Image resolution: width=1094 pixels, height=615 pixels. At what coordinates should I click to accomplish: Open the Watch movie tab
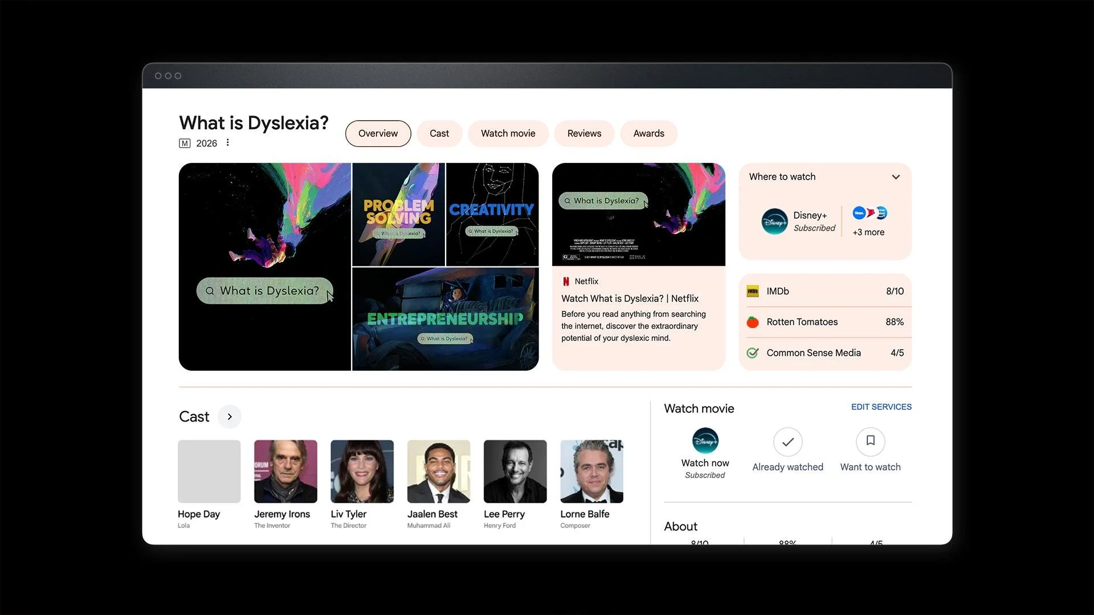click(508, 134)
